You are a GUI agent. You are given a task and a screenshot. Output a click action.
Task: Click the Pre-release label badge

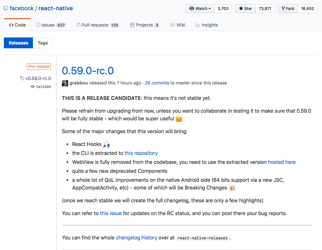click(x=39, y=67)
